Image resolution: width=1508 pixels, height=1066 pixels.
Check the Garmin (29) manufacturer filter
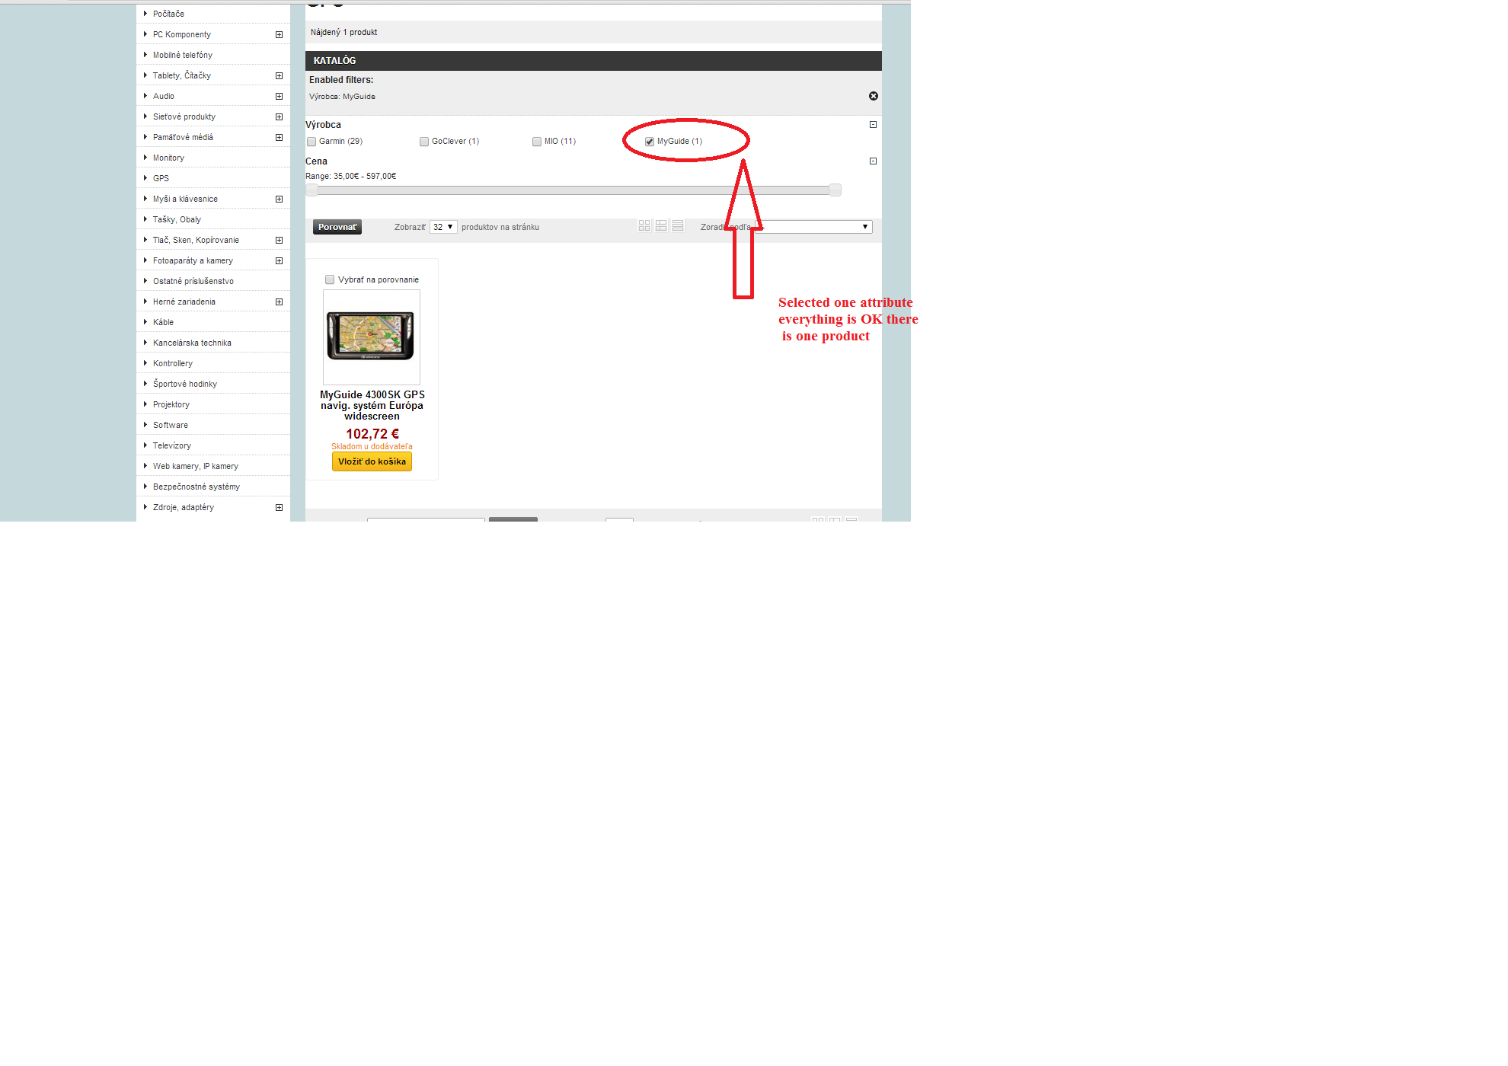coord(312,142)
